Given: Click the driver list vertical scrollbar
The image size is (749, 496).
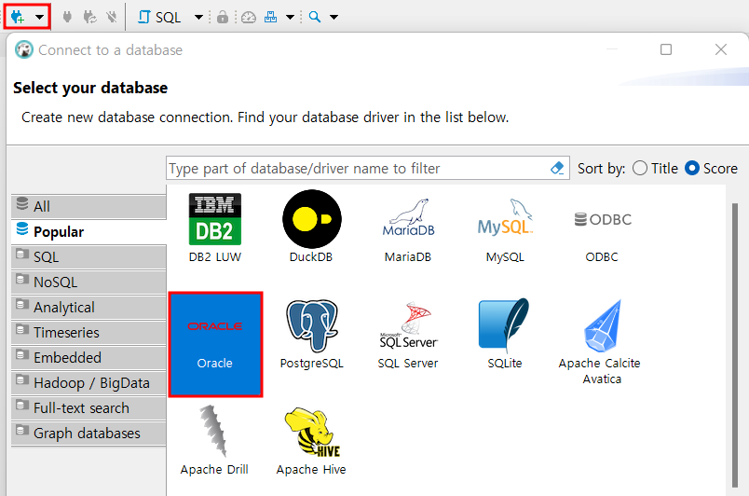Looking at the screenshot, I should 735,344.
